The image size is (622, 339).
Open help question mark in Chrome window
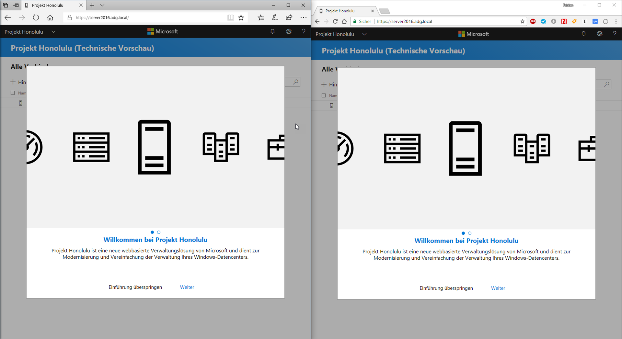[x=615, y=34]
